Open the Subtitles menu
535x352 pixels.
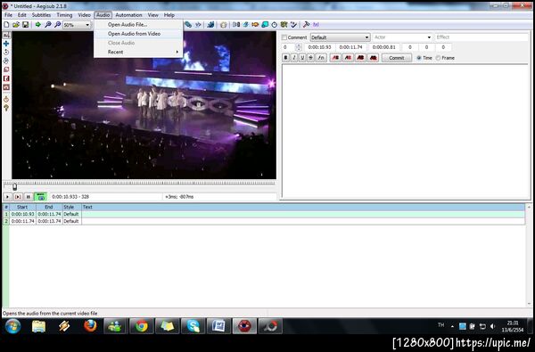point(41,15)
